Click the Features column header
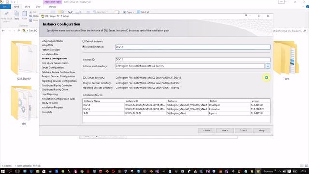The image size is (309, 174). [187, 101]
